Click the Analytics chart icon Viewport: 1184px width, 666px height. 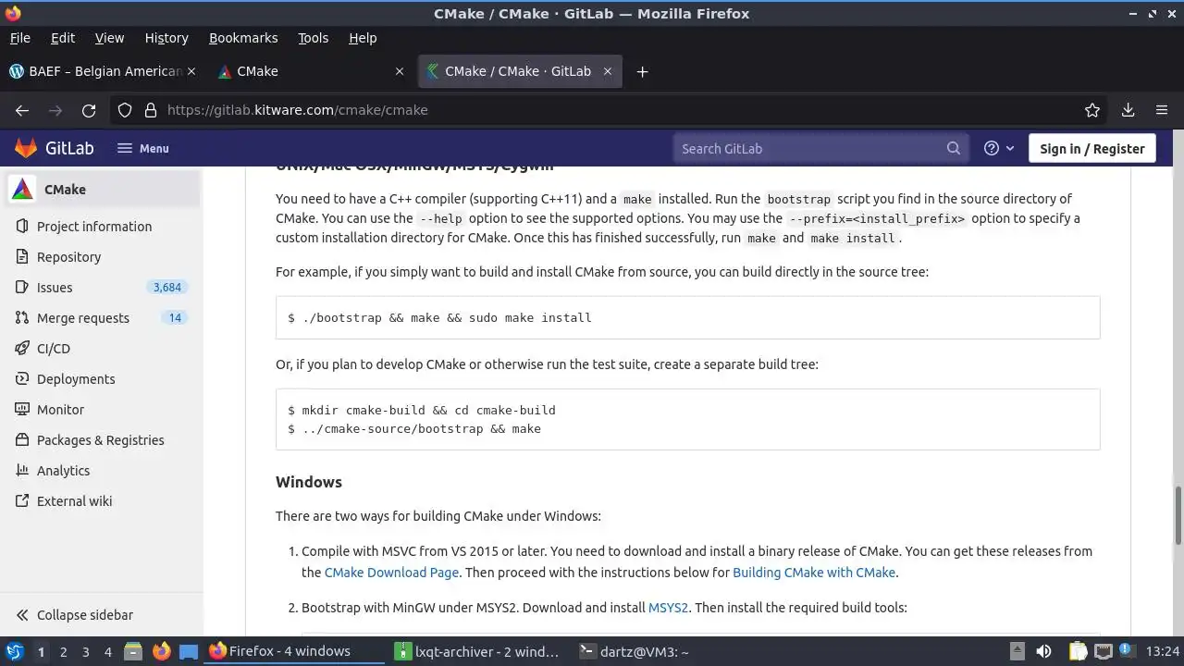click(x=21, y=471)
